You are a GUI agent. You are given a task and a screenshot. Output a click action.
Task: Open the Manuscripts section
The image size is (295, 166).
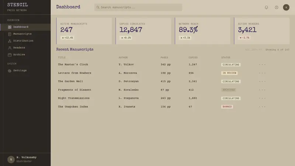pos(25,34)
